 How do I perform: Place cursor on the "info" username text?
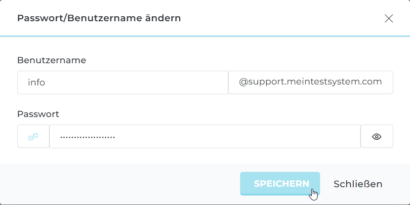(x=37, y=82)
